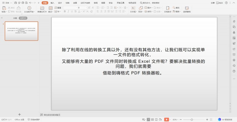Toggle Superscript formatting
The width and height of the screenshot is (237, 122).
[84, 11]
